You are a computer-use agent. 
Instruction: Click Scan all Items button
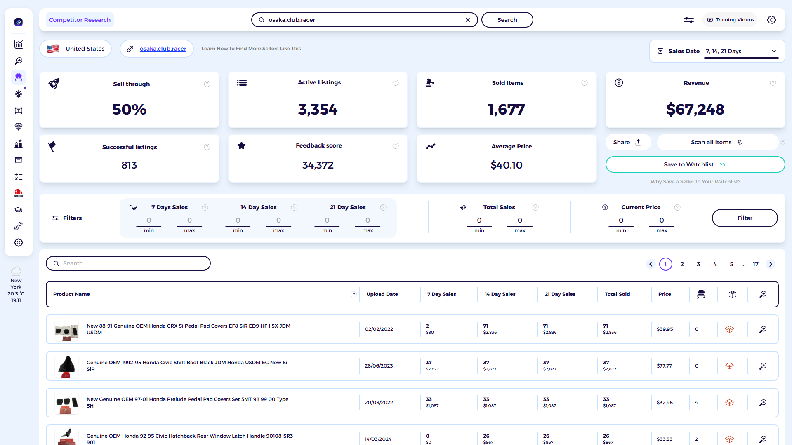pyautogui.click(x=717, y=142)
